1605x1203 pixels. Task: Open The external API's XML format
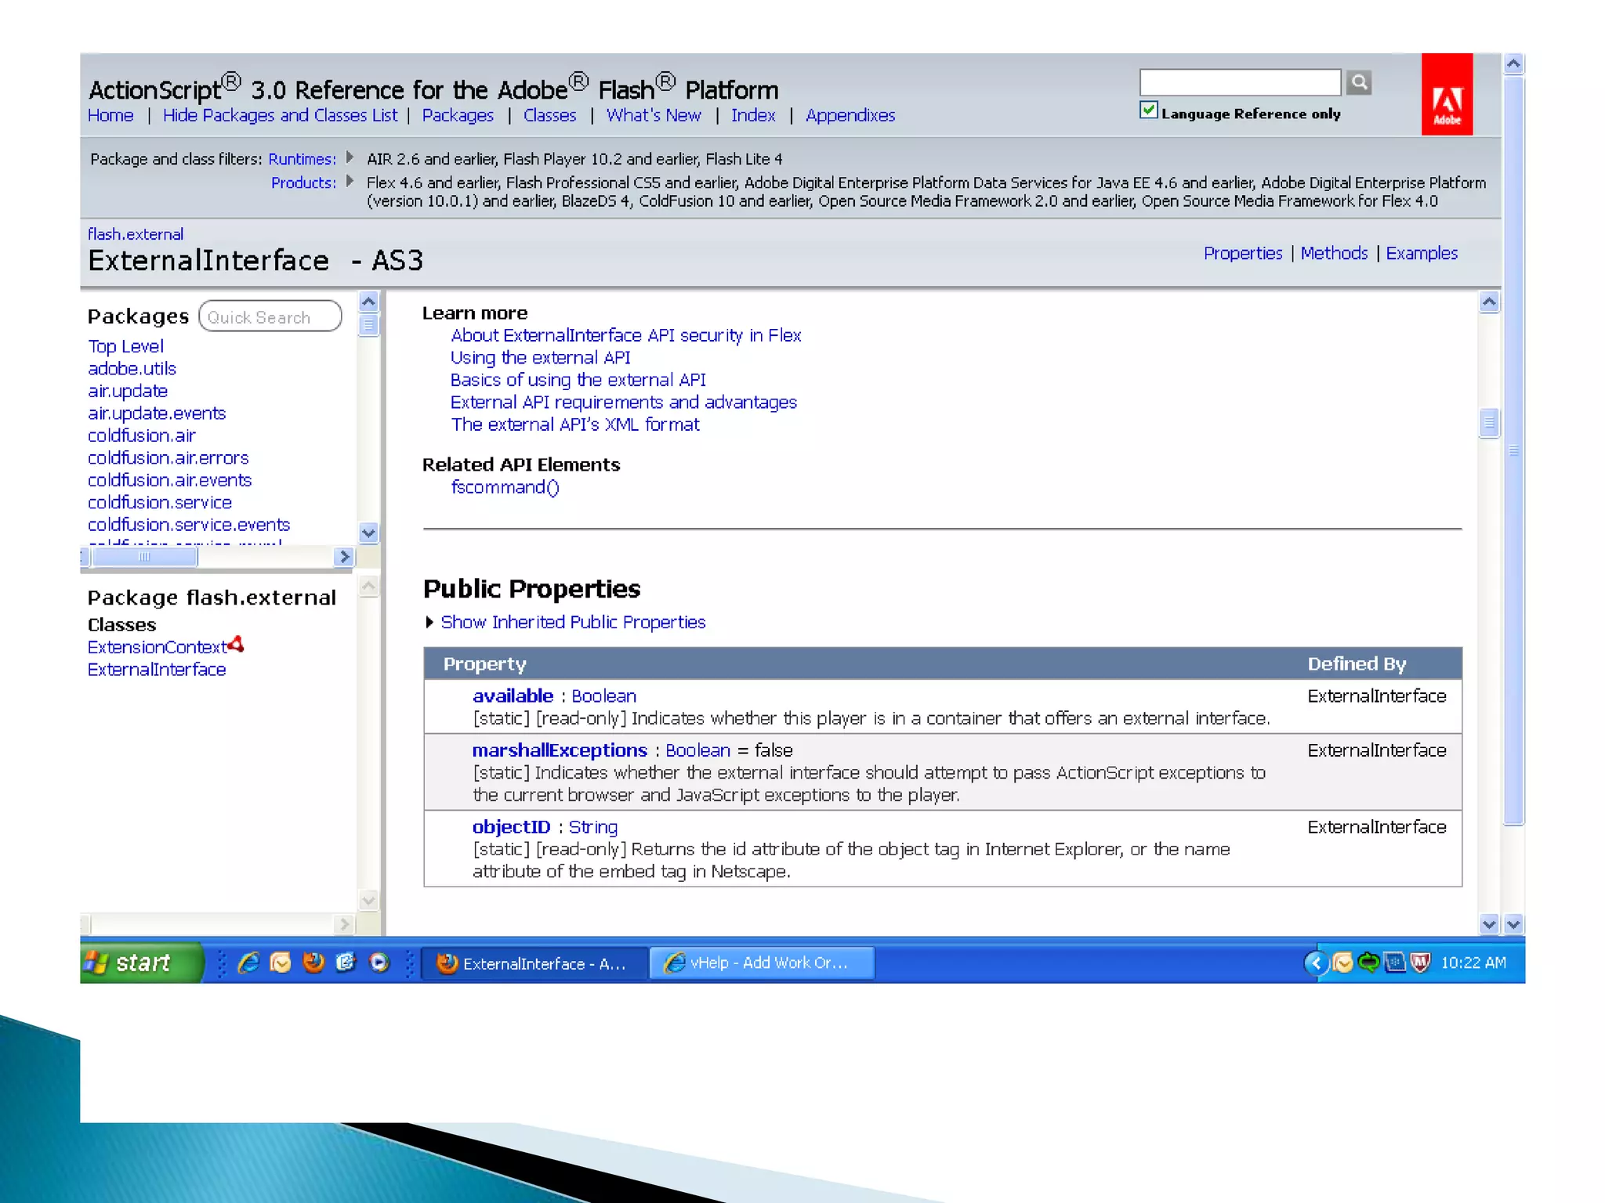574,424
